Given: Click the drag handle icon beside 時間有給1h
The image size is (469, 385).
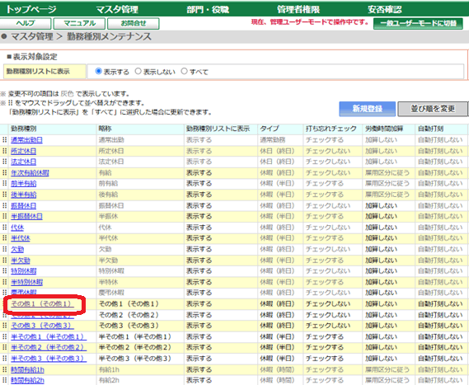Looking at the screenshot, I should click(4, 369).
